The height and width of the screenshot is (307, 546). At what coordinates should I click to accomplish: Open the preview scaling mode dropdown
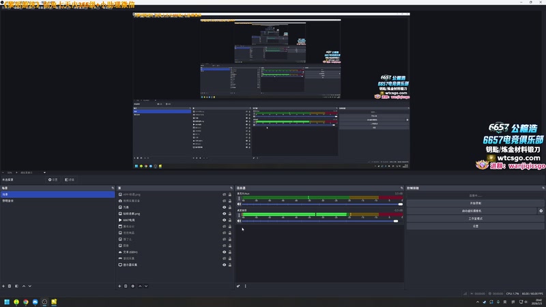coord(33,173)
